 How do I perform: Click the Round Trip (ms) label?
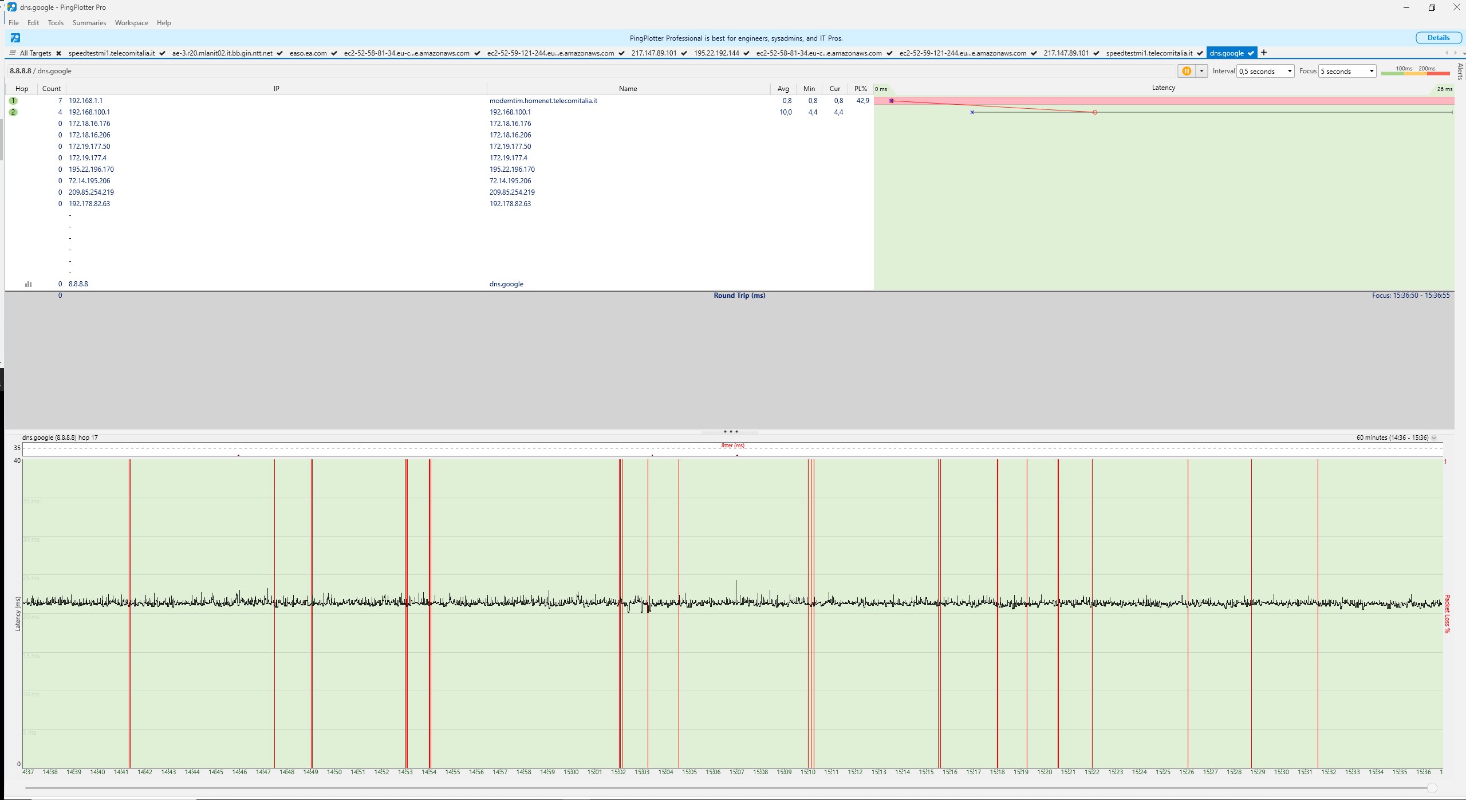point(739,295)
